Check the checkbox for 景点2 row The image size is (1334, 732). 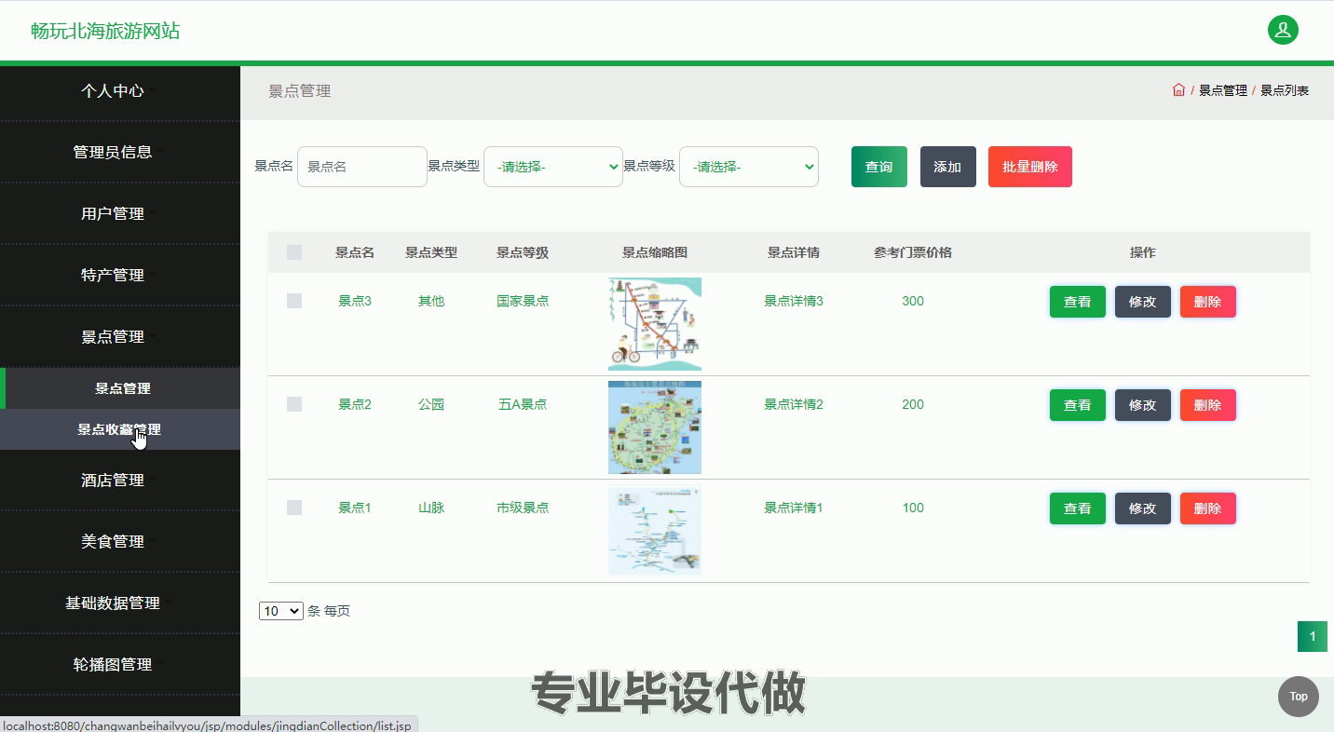(294, 404)
